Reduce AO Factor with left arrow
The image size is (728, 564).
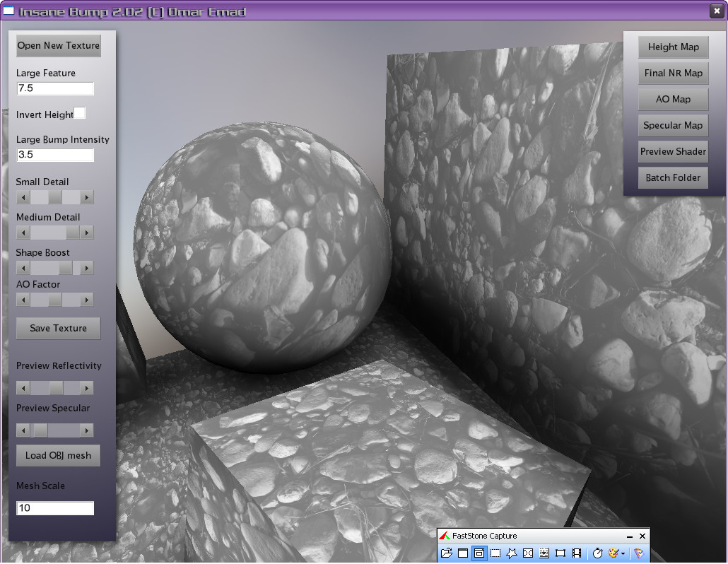click(23, 300)
